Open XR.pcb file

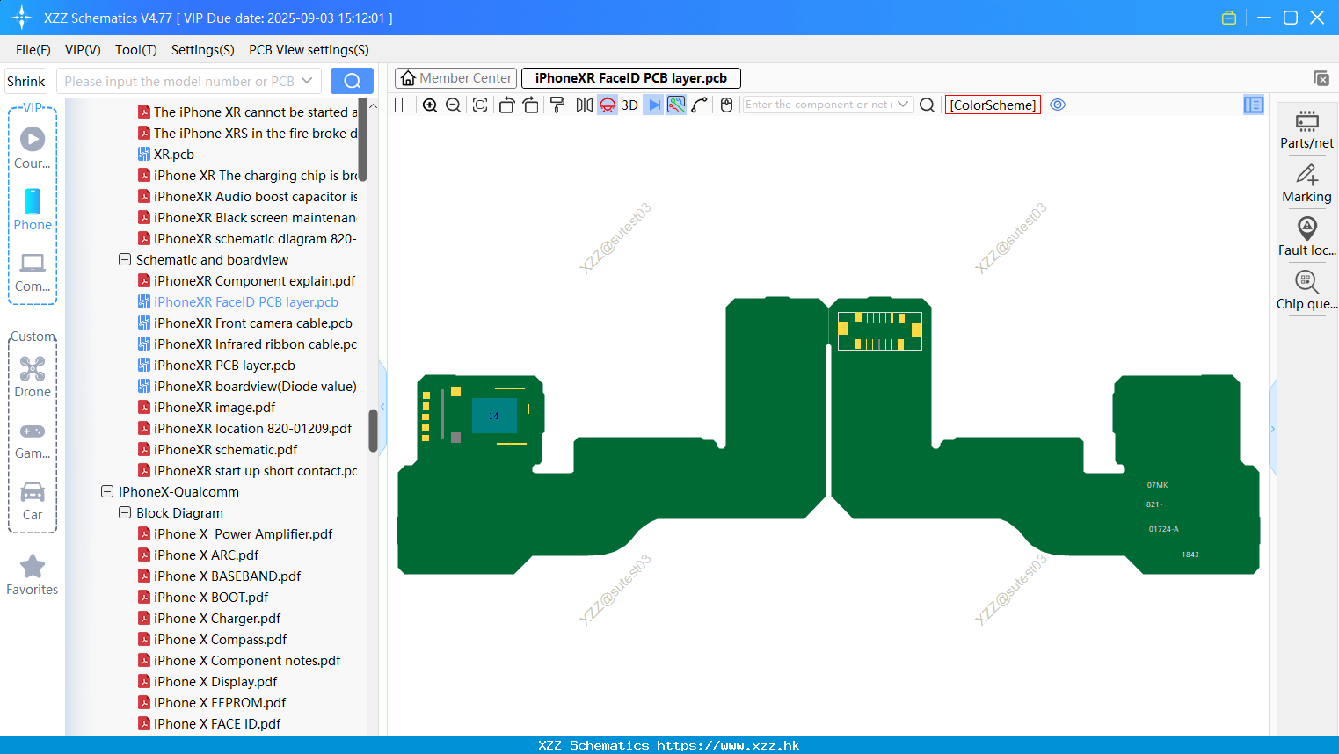[166, 155]
